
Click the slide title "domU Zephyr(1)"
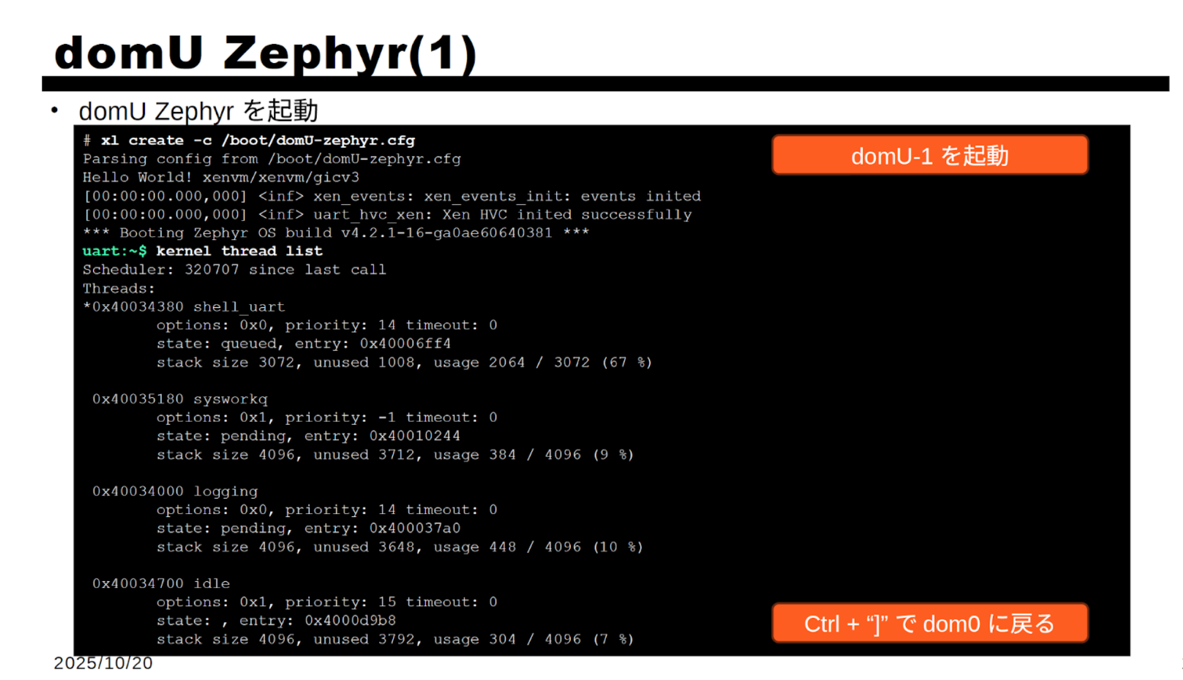pos(265,53)
